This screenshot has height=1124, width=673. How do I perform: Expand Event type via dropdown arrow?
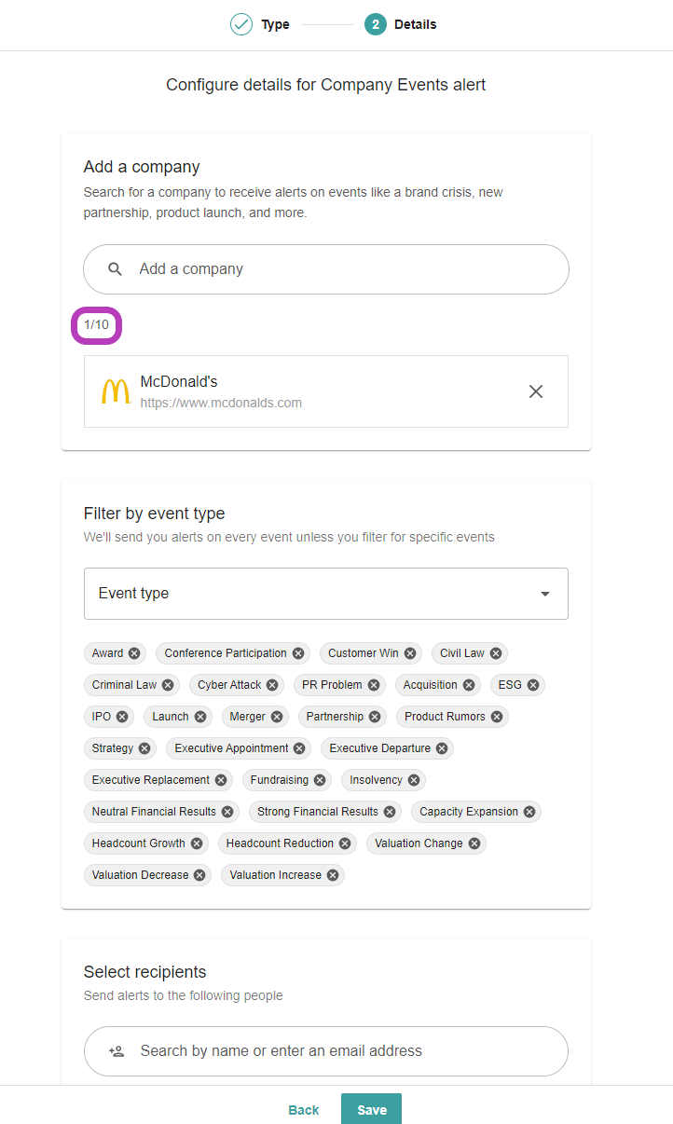[545, 594]
